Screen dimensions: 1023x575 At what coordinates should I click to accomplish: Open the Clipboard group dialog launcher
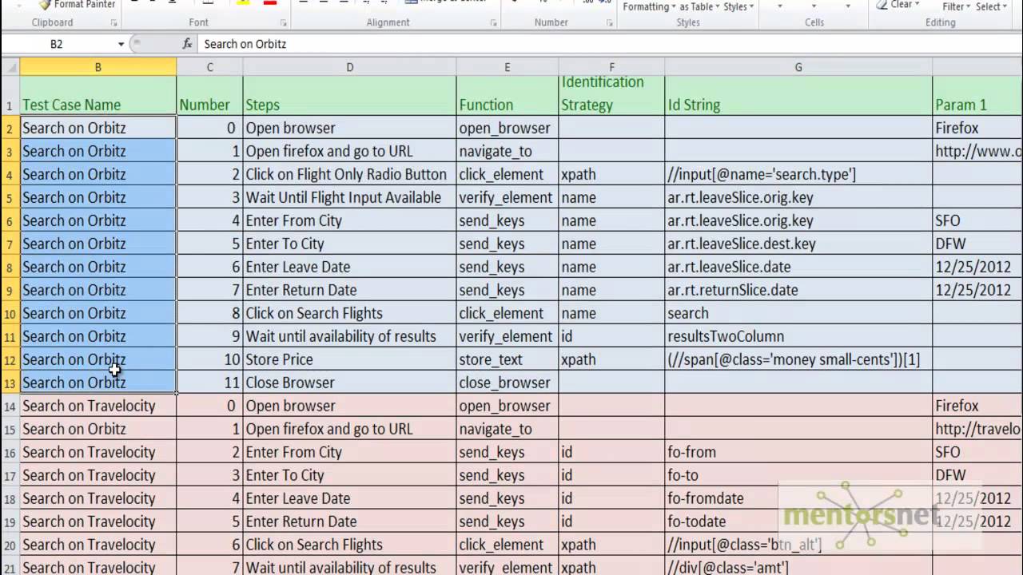[113, 23]
